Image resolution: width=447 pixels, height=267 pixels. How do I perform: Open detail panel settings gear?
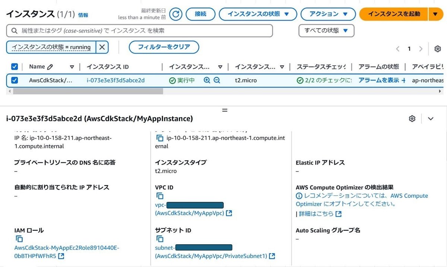pos(412,118)
